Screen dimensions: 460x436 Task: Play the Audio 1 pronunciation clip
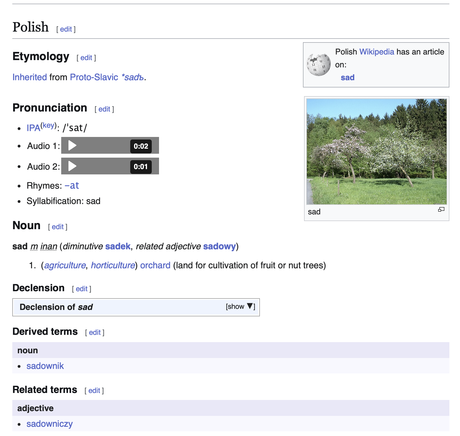coord(72,146)
